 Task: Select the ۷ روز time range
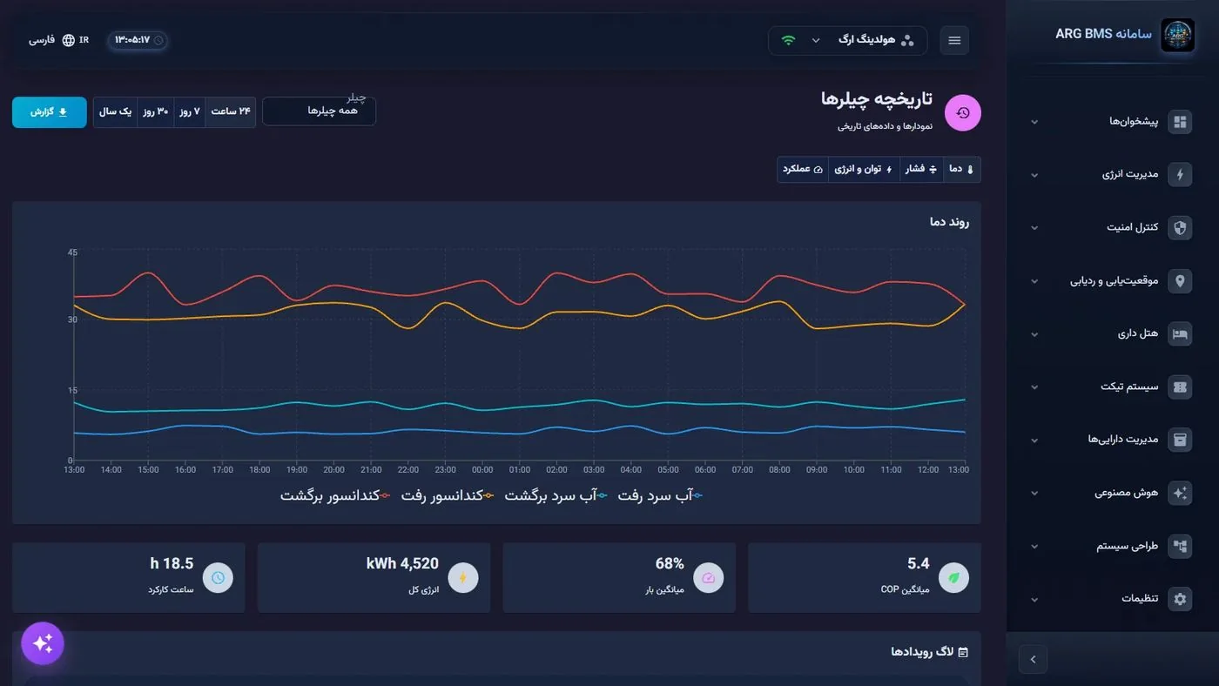click(190, 112)
